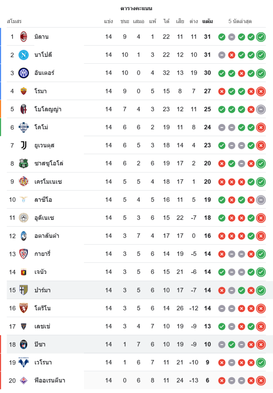Click the AC Milan club crest
273x393 pixels.
click(24, 37)
